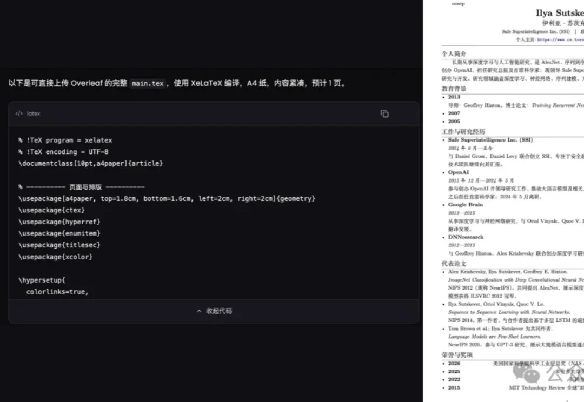Click the 荣誉与奖项 section heading
Viewport: 584px width, 402px height.
click(x=457, y=355)
